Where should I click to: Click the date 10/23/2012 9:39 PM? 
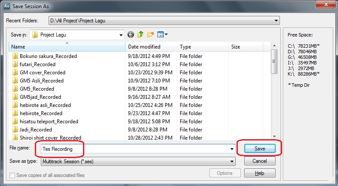pos(150,73)
